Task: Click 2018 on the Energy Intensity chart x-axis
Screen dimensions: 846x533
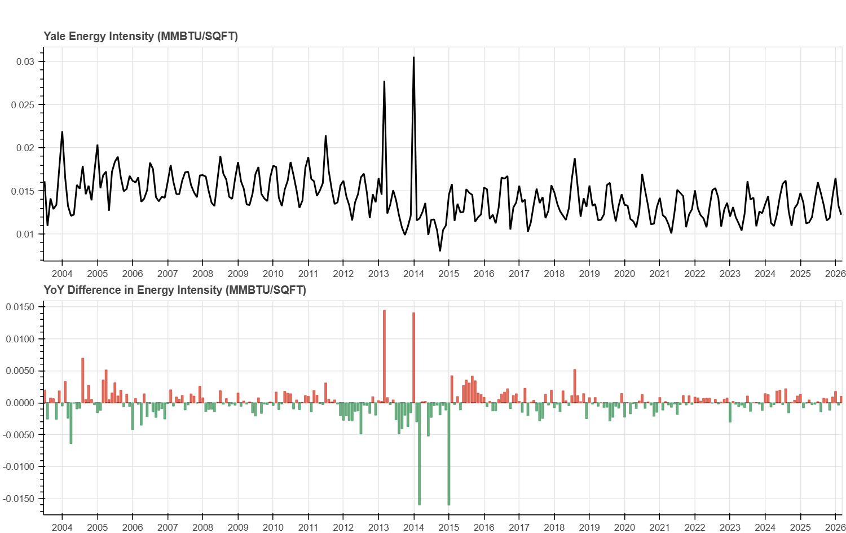Action: tap(554, 274)
